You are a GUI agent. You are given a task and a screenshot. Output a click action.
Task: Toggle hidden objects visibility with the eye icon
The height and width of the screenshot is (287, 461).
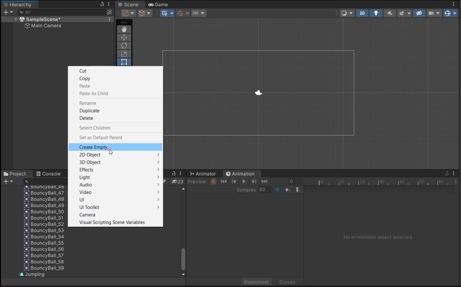click(x=419, y=13)
